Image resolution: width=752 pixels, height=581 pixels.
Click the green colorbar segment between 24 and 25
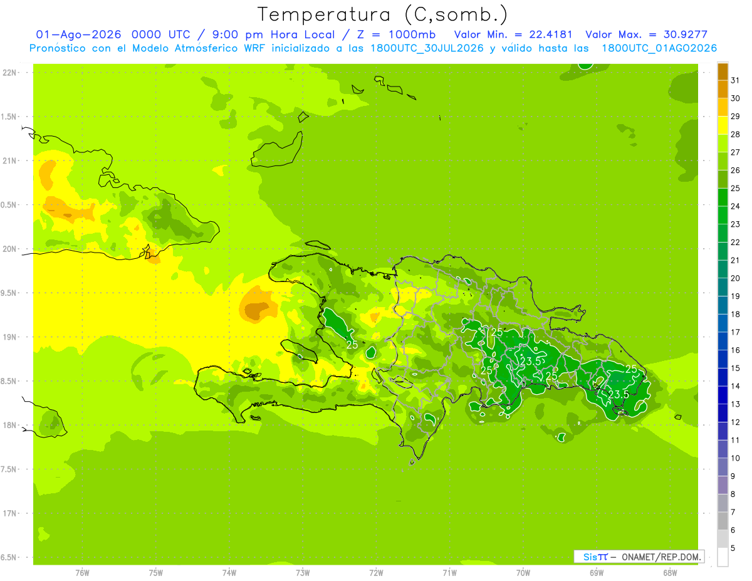tap(723, 197)
